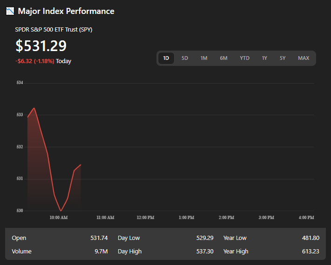Select the 5Y chart range

click(283, 58)
